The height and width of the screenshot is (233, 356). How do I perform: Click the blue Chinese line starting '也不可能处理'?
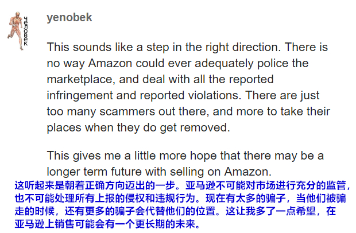coord(180,199)
